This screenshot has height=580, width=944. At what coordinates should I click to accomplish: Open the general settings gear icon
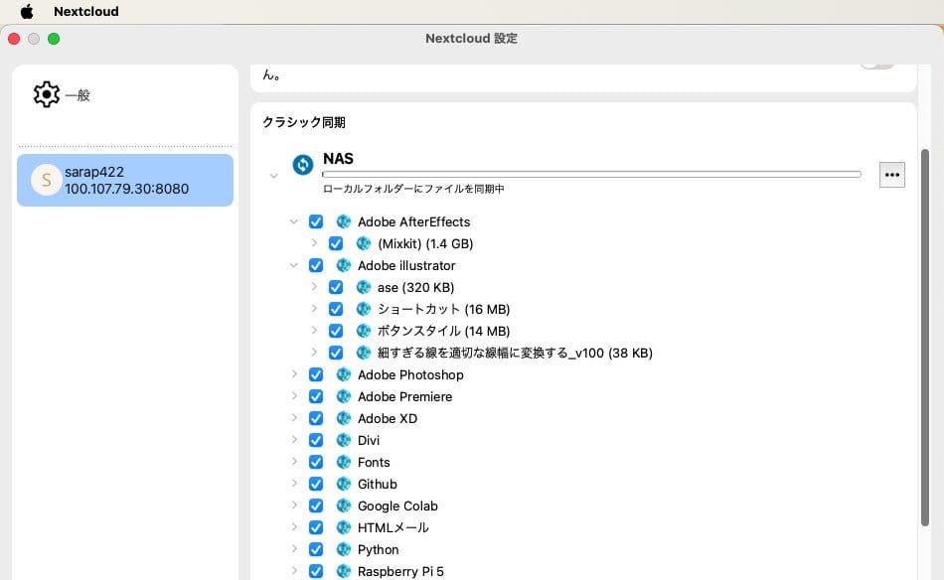click(47, 94)
